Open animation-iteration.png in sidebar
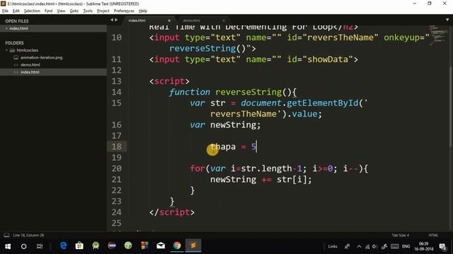This screenshot has width=453, height=254. (41, 58)
